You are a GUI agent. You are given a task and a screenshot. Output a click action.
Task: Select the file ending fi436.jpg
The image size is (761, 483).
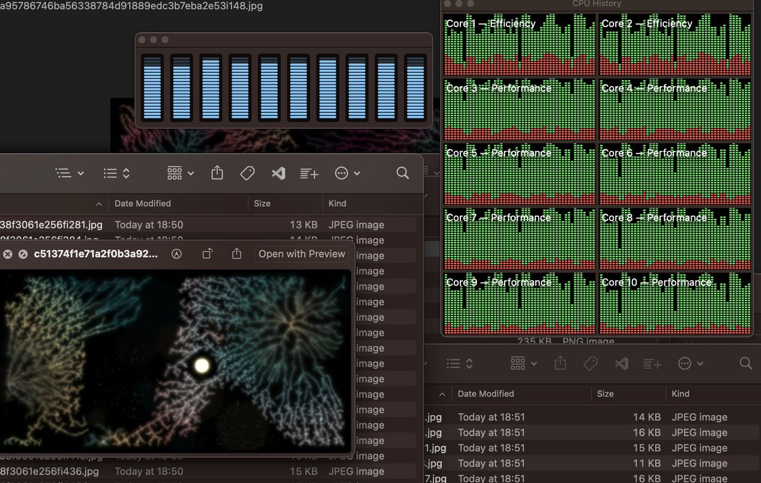click(x=49, y=471)
